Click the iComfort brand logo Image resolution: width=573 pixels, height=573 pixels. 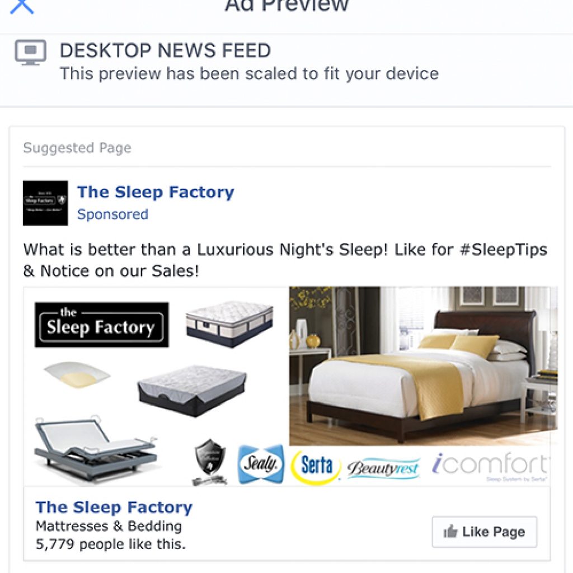click(490, 466)
